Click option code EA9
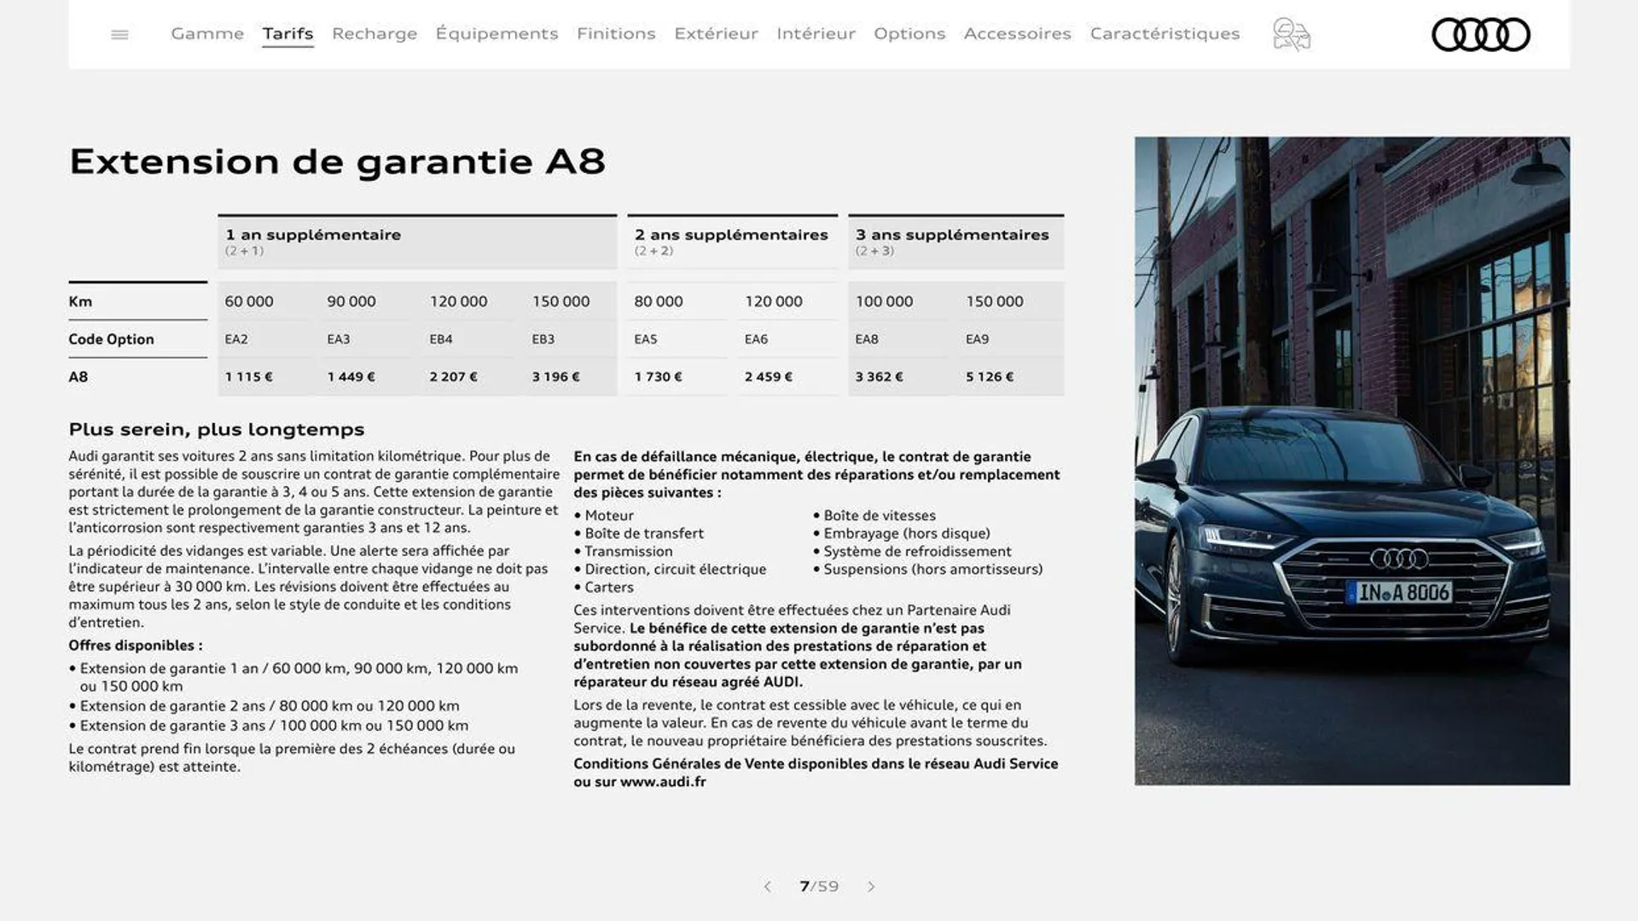The width and height of the screenshot is (1638, 921). point(978,339)
